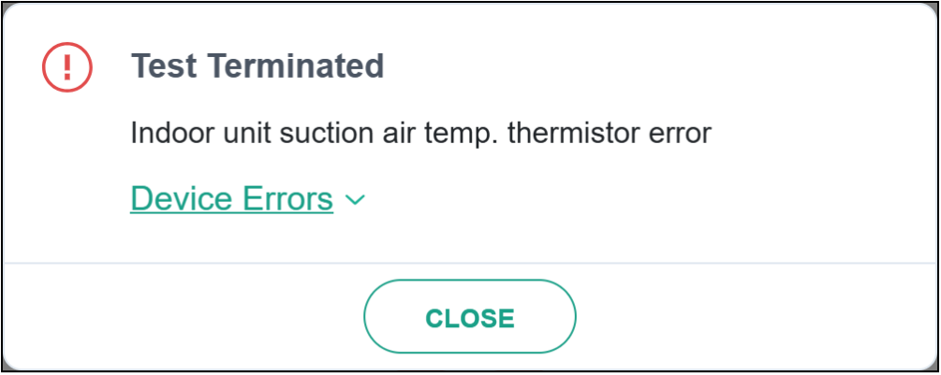Click the thermistor error message text

click(421, 133)
